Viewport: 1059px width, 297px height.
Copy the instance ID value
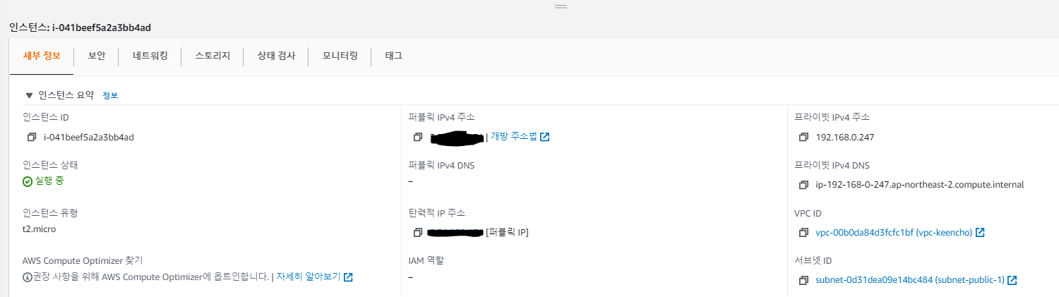pos(32,137)
